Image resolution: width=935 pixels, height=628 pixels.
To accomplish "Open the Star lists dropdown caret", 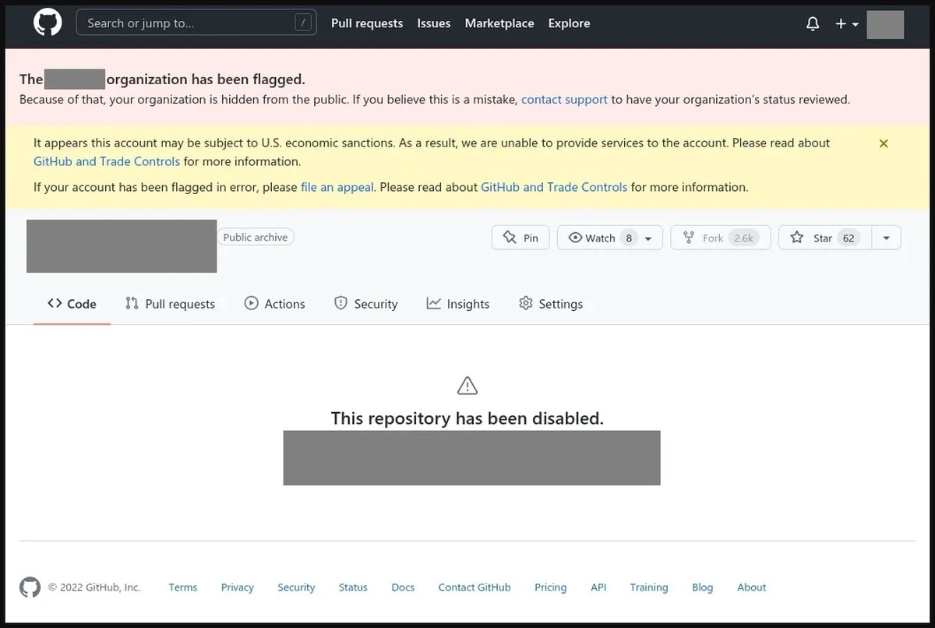I will [887, 238].
